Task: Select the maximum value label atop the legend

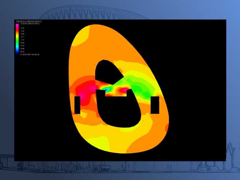Action: point(29,24)
